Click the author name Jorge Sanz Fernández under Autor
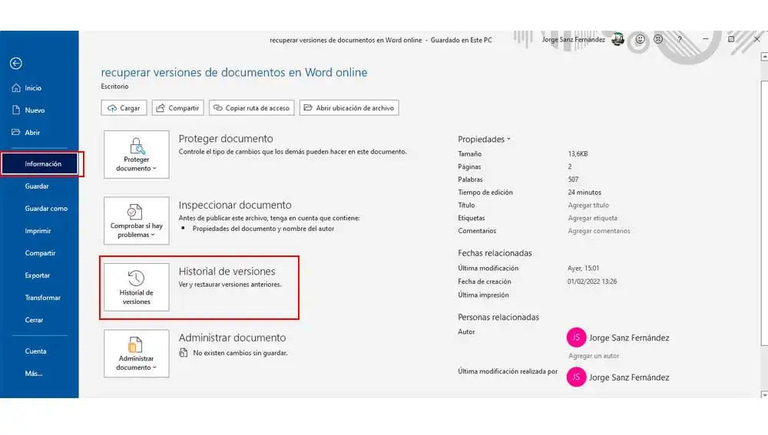The width and height of the screenshot is (768, 435). pyautogui.click(x=629, y=338)
